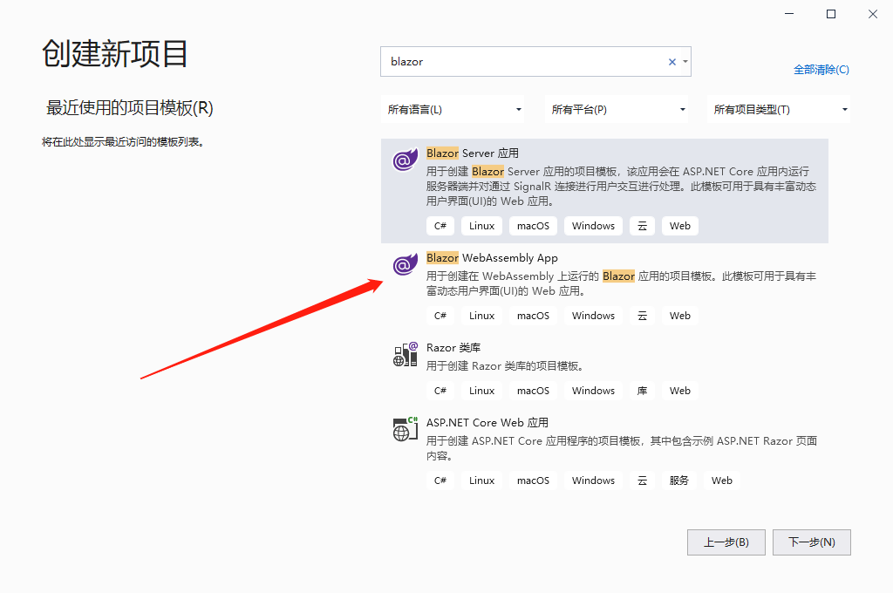Image resolution: width=893 pixels, height=593 pixels.
Task: Click the 云 tag under ASP.NET Core Web 应用
Action: coord(643,481)
